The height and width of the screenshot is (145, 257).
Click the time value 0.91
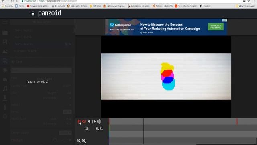(x=99, y=128)
